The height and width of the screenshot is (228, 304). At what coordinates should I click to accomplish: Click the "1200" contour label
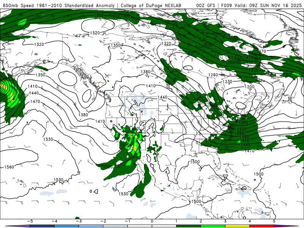point(249,87)
